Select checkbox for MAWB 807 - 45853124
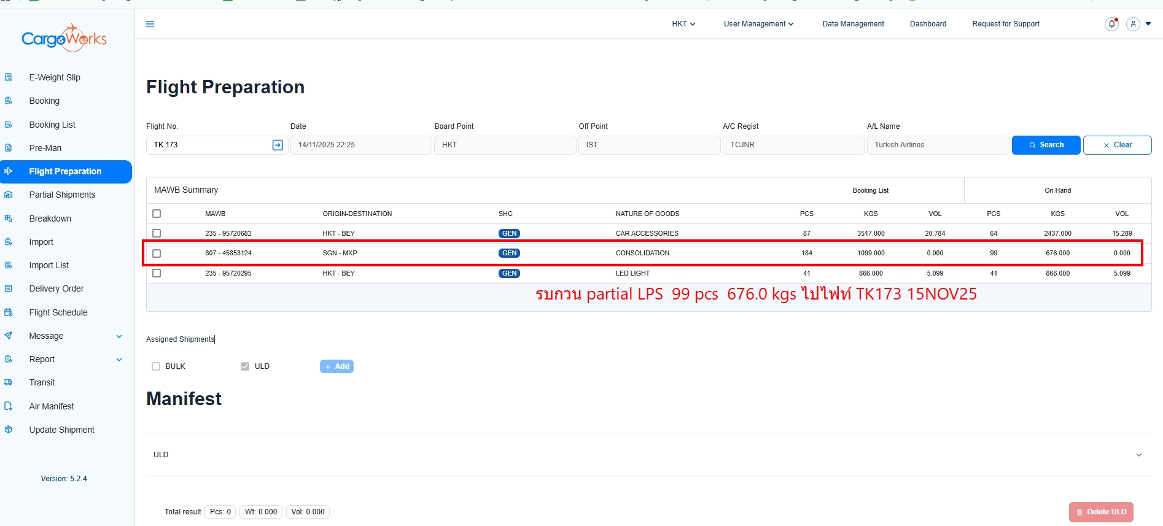Screen dimensions: 1163x526 tap(157, 253)
